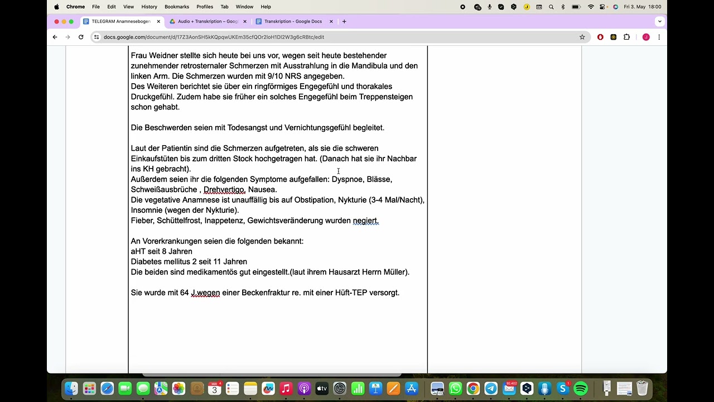Open the microphone menu bar icon
The height and width of the screenshot is (402, 714).
(489, 7)
